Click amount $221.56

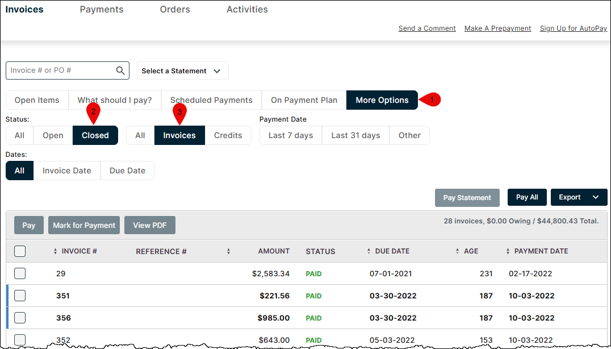(x=275, y=296)
